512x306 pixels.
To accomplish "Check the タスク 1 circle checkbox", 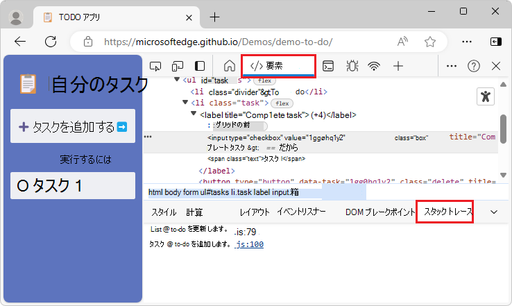I will (x=23, y=186).
